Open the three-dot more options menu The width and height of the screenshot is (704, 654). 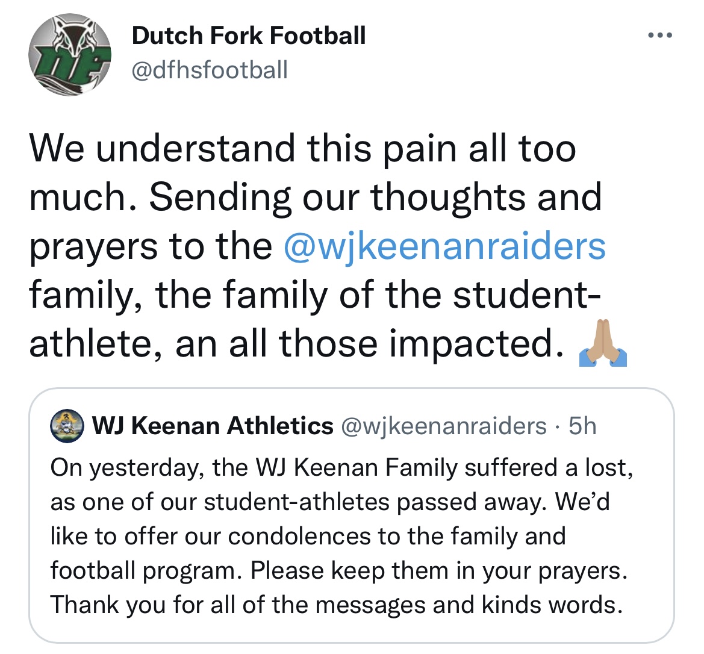point(659,36)
